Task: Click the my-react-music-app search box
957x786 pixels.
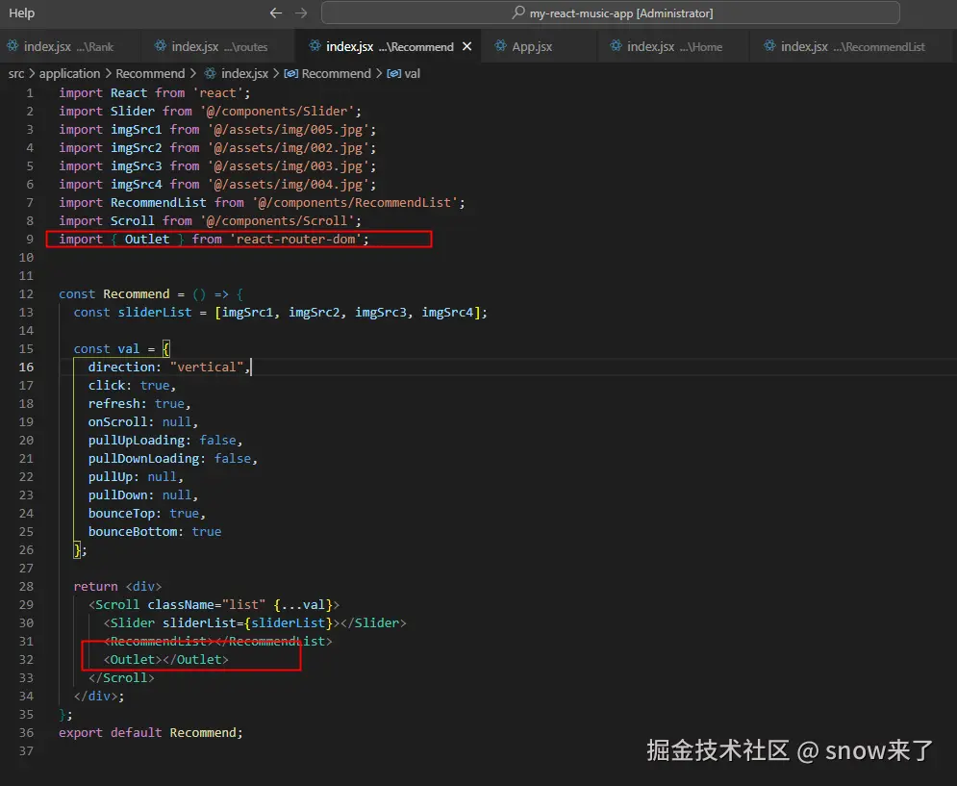Action: click(611, 13)
